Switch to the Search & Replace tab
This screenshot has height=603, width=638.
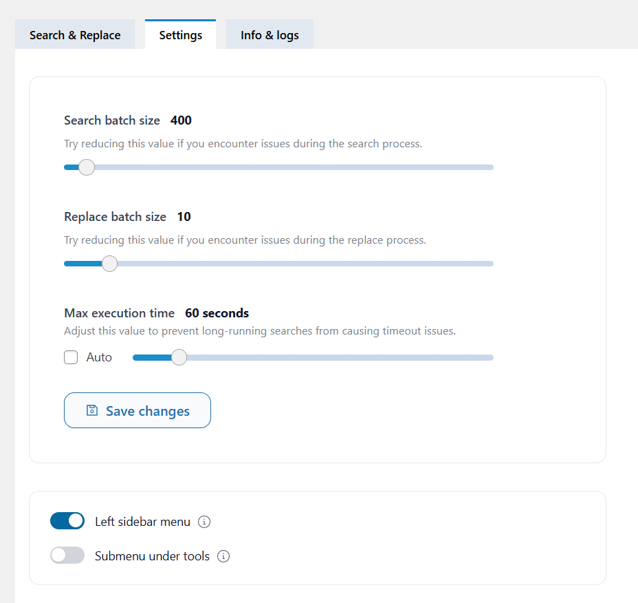click(x=74, y=34)
